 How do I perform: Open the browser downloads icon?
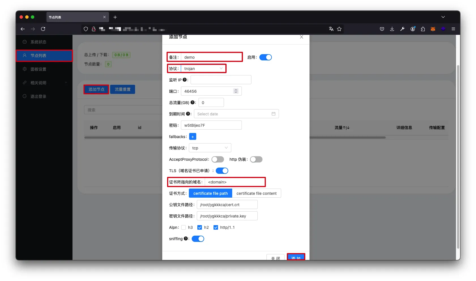click(392, 29)
